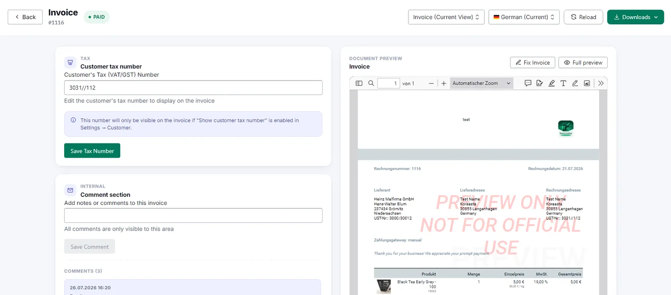Reload the invoice
The width and height of the screenshot is (671, 295).
pyautogui.click(x=583, y=17)
